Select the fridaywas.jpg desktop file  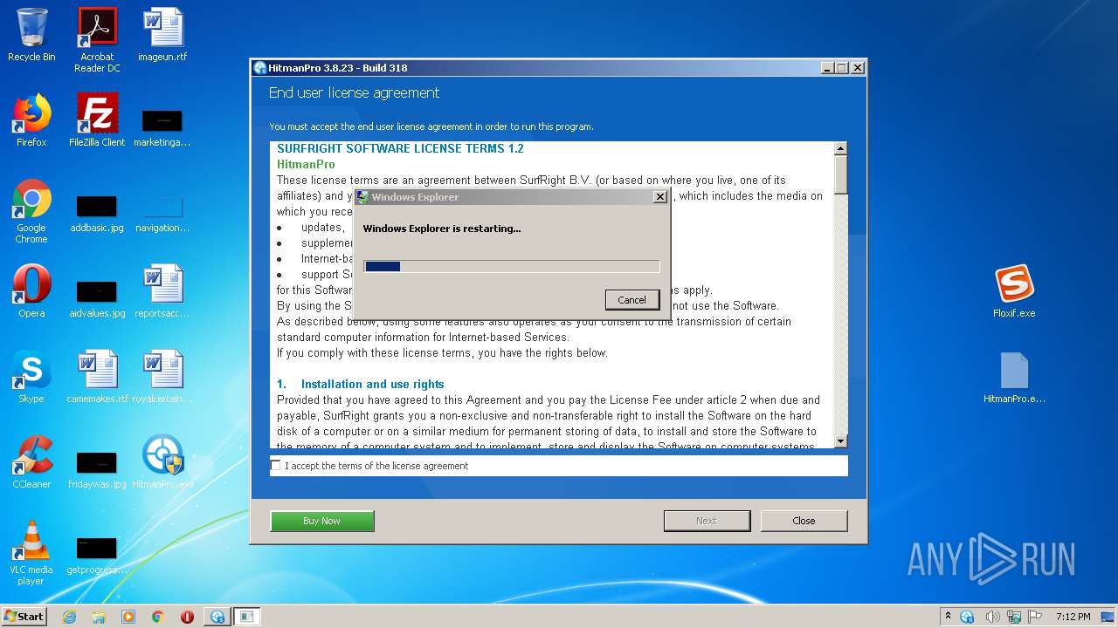coord(97,469)
